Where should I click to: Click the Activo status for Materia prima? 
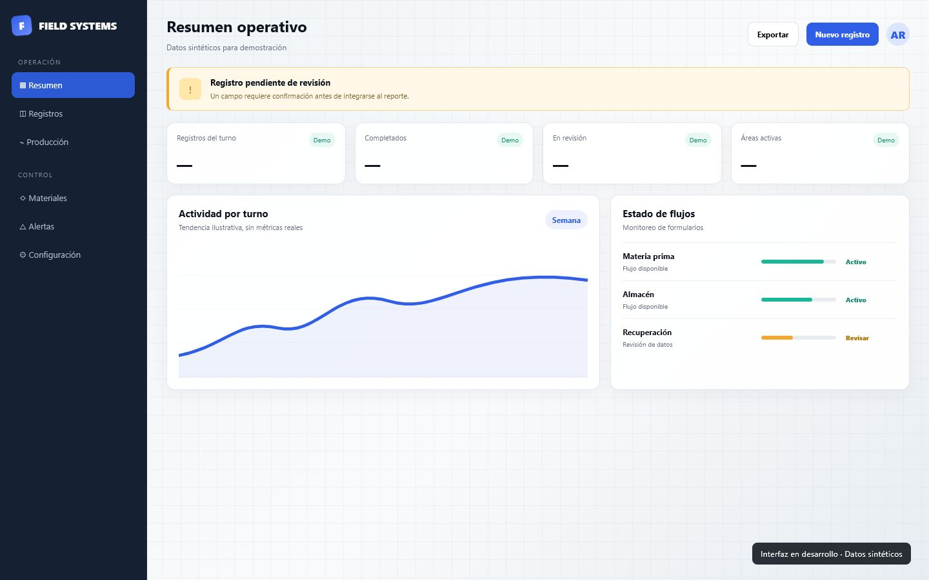click(855, 262)
